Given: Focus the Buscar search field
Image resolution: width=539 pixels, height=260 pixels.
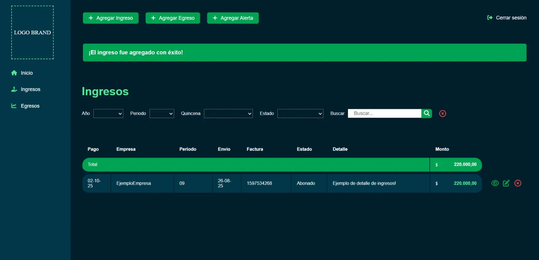Looking at the screenshot, I should point(385,113).
